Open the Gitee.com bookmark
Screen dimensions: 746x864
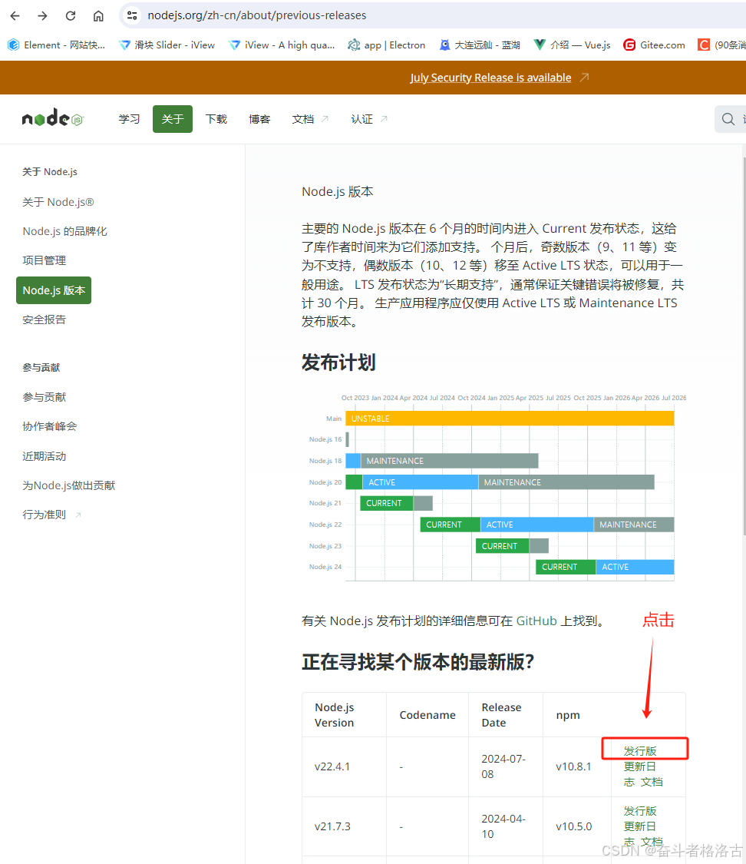click(654, 45)
